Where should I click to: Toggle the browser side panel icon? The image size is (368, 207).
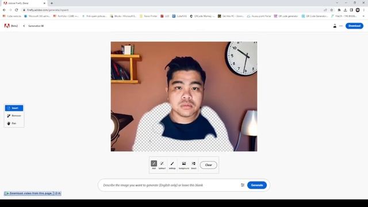point(351,10)
